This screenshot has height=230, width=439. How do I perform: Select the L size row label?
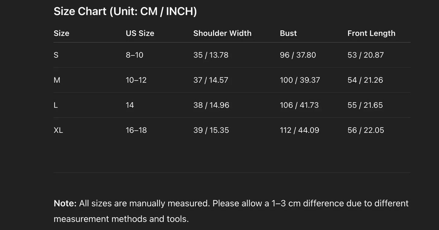click(56, 105)
